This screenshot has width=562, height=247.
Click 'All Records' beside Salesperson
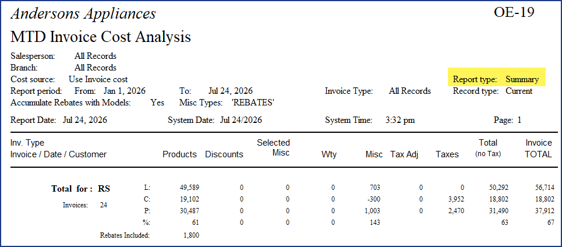tap(96, 57)
